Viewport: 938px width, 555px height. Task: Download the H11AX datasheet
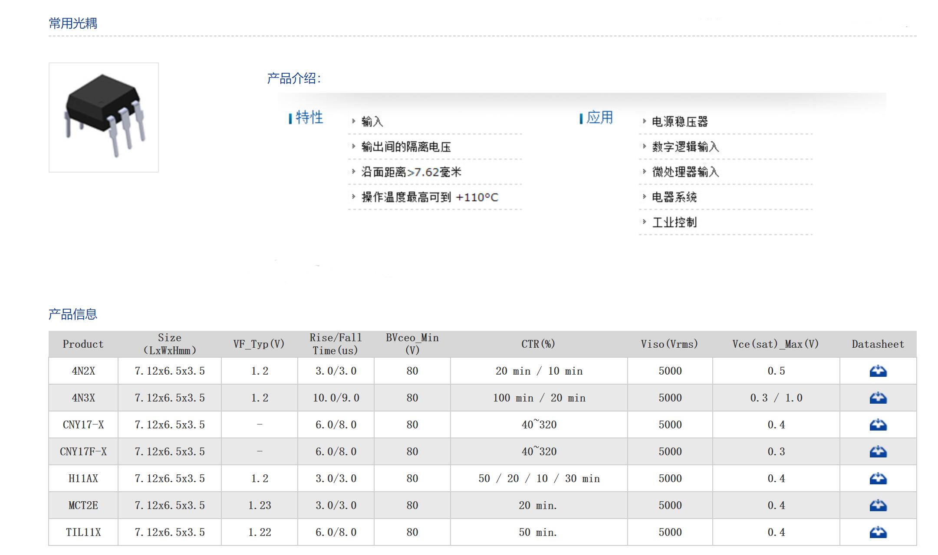coord(878,479)
